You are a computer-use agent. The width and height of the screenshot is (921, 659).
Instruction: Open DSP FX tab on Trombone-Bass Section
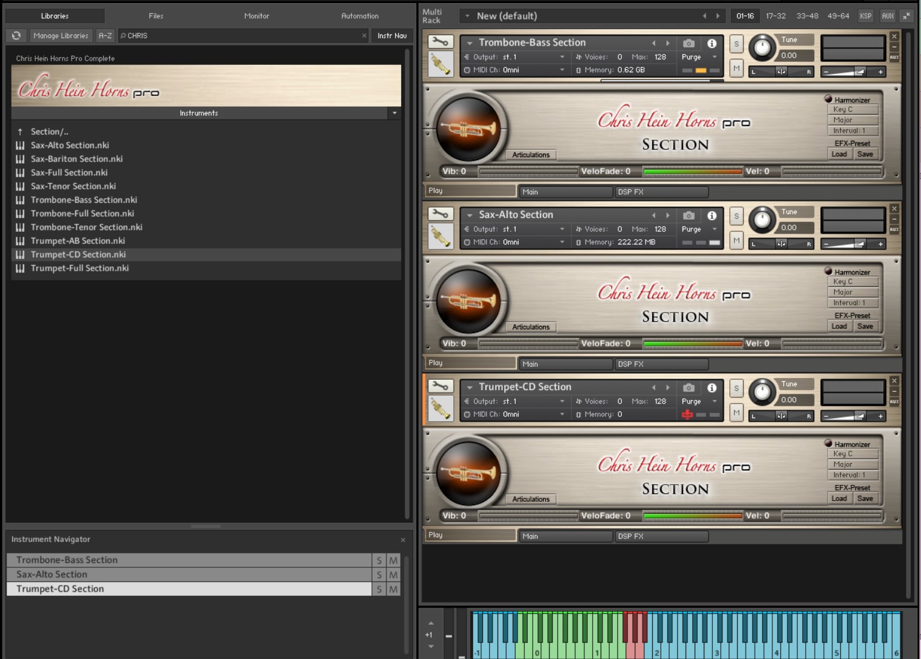[661, 192]
